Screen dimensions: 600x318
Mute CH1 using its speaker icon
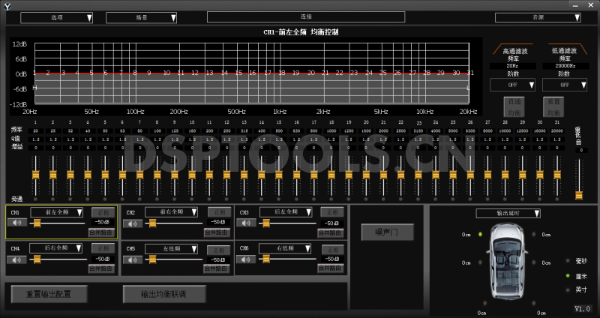point(17,222)
